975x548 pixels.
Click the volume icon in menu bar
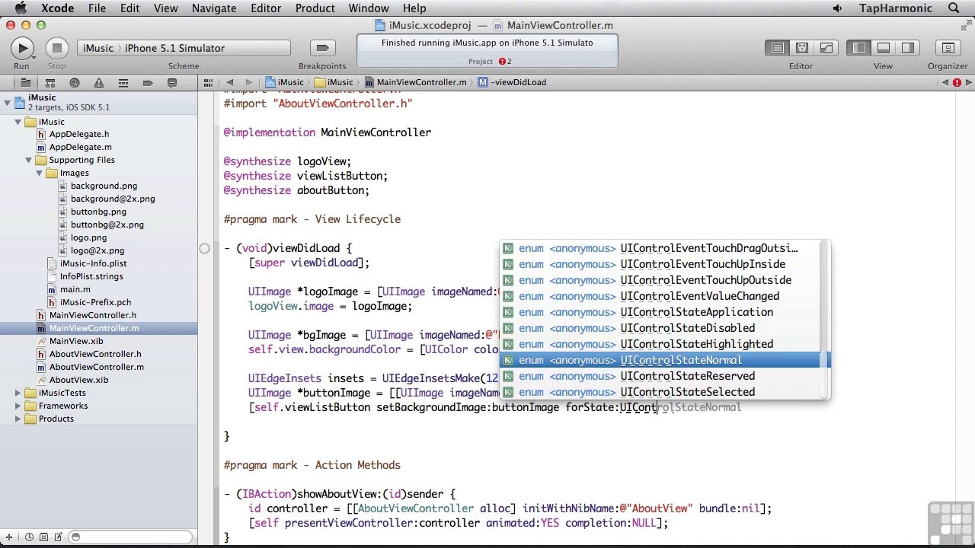837,8
